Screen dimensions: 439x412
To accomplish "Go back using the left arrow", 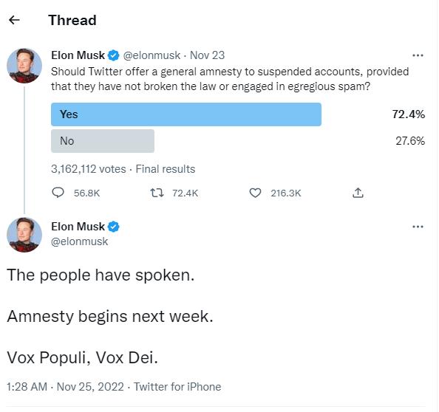I will (x=14, y=20).
